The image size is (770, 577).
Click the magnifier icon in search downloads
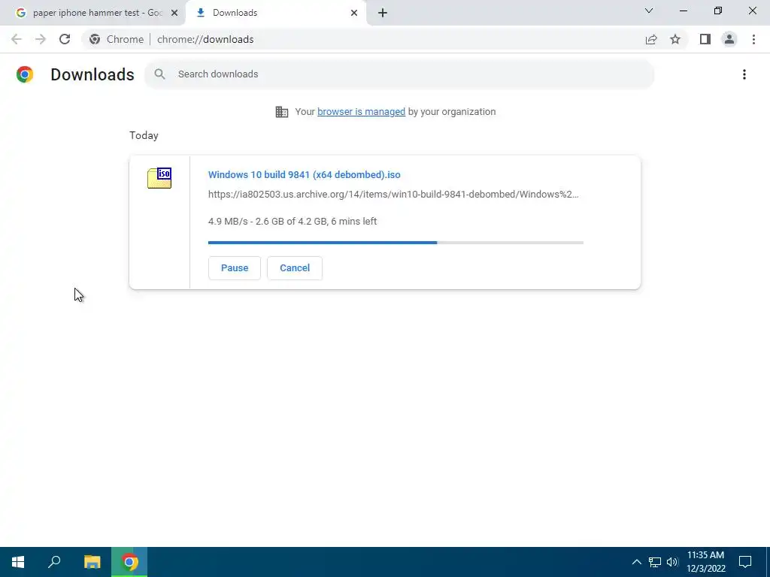159,74
